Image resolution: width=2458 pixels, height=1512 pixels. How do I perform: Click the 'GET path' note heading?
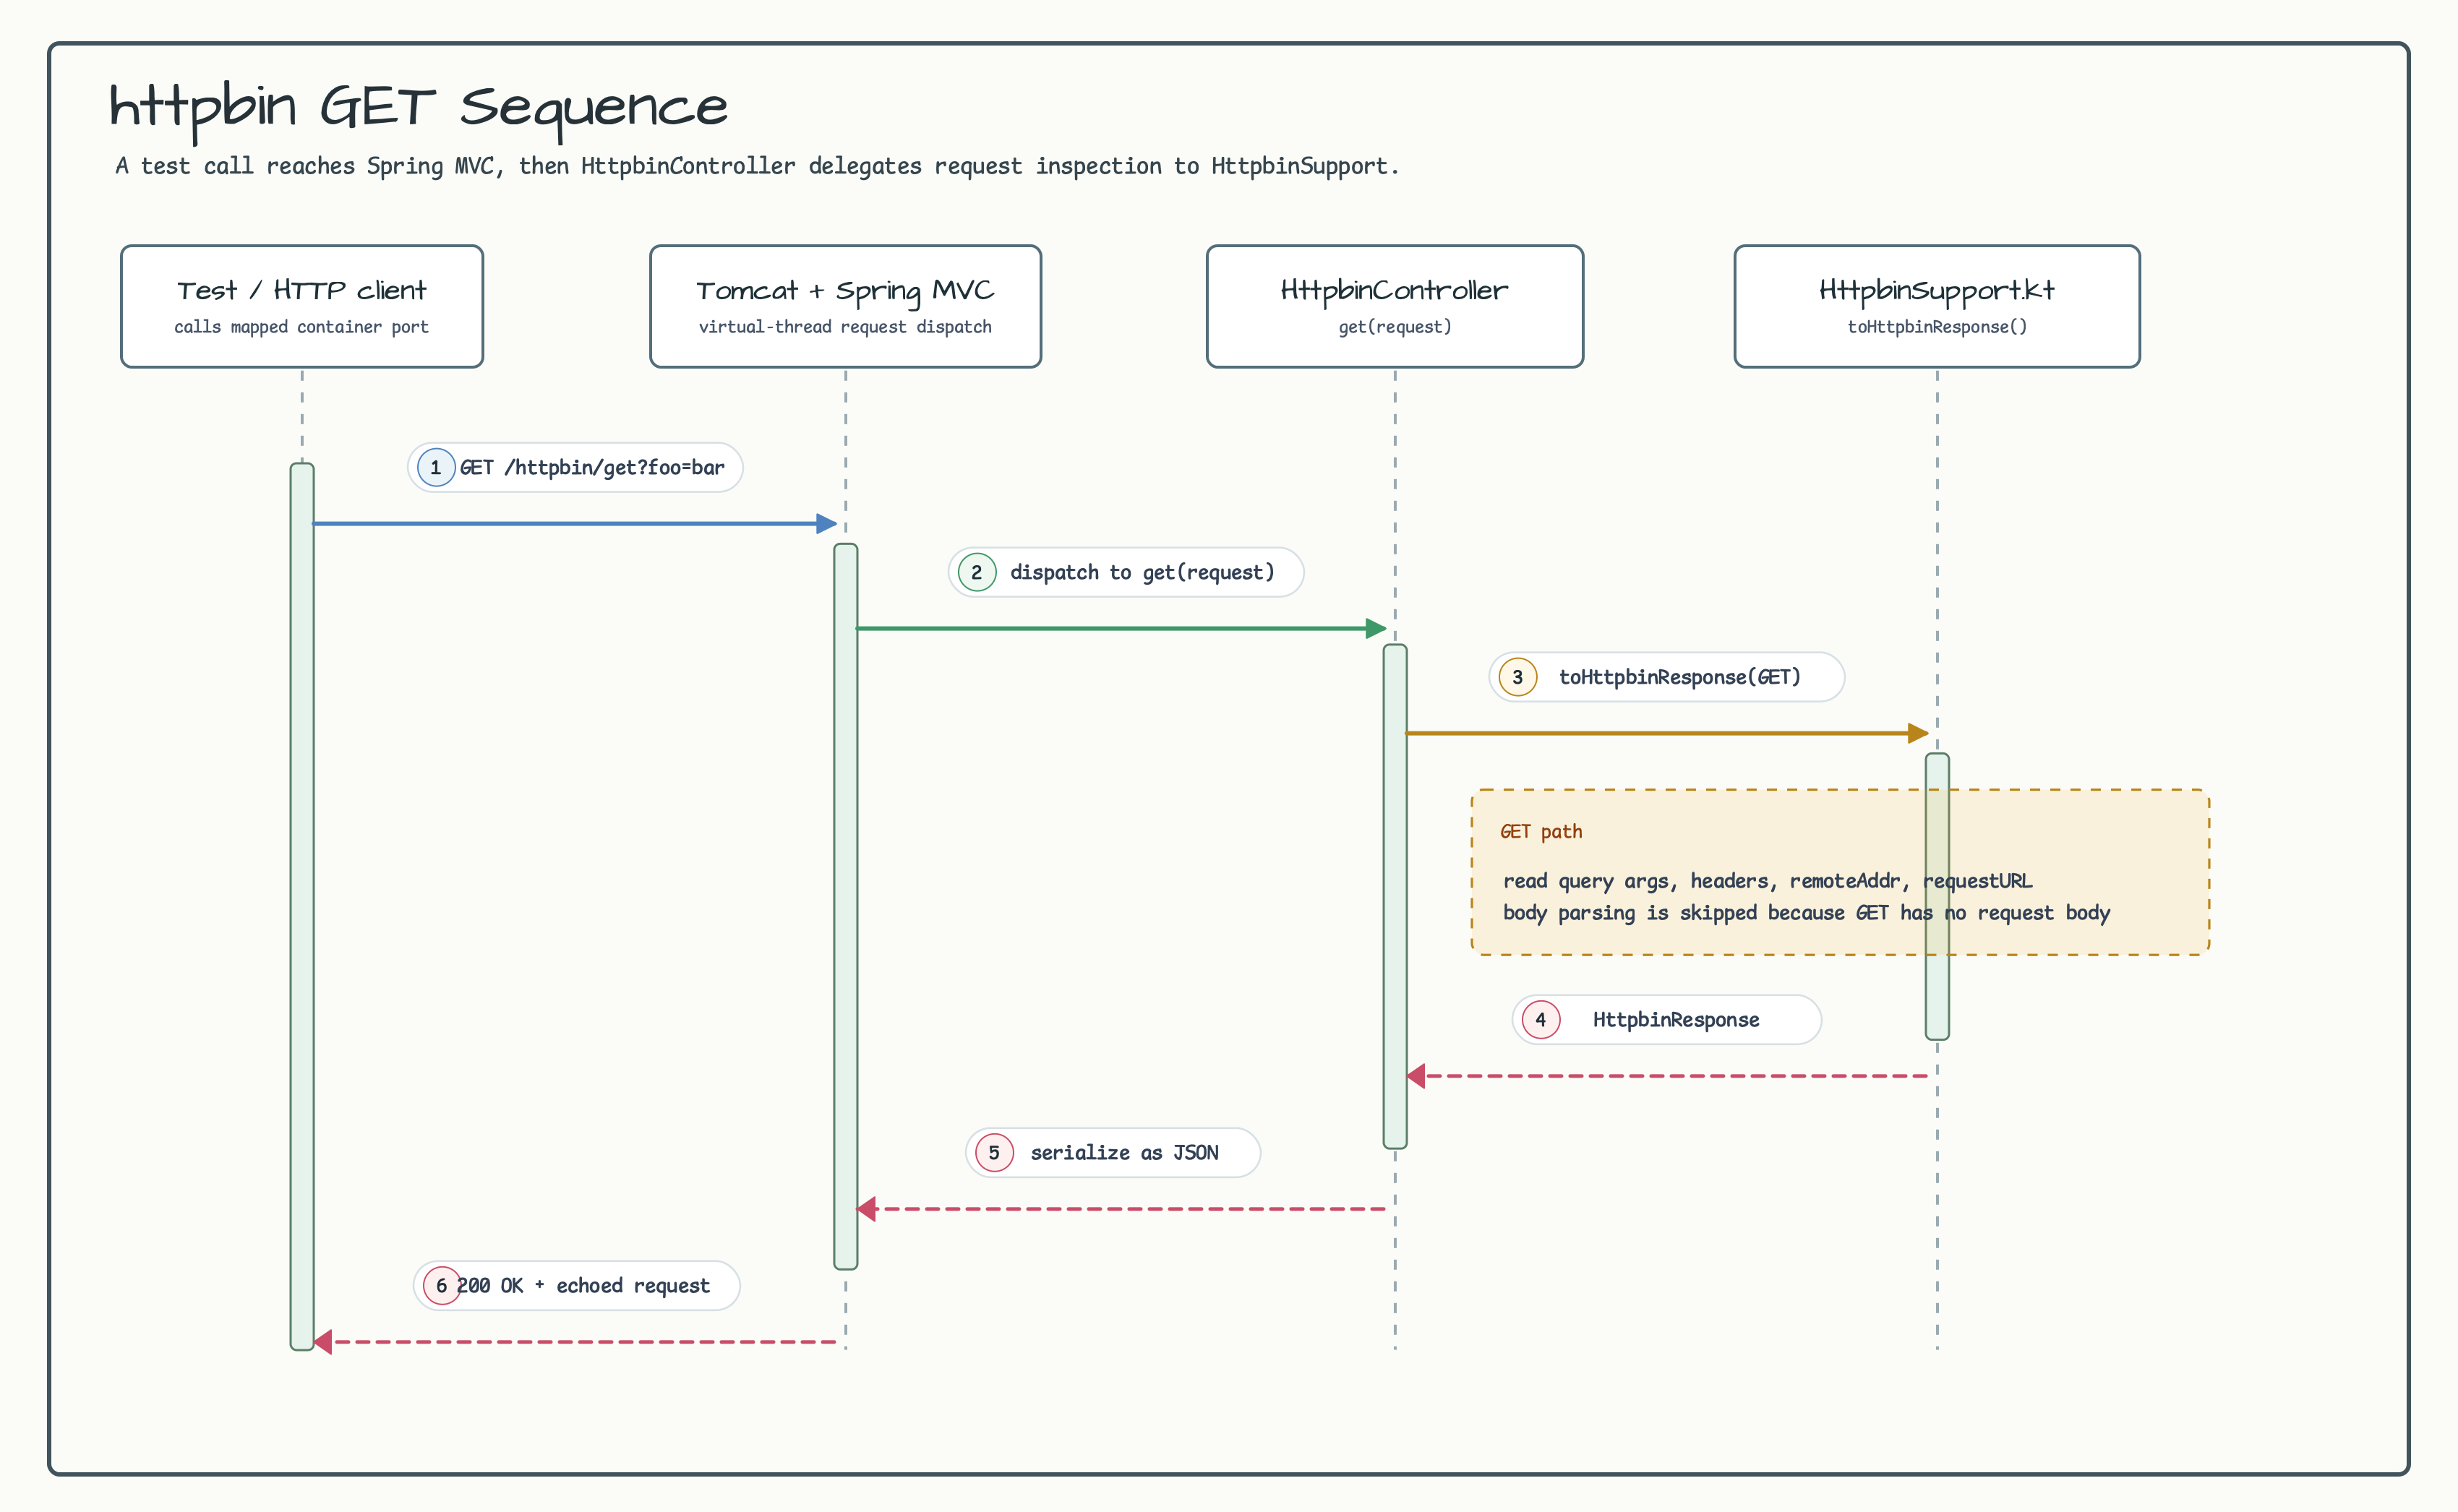pos(1541,831)
